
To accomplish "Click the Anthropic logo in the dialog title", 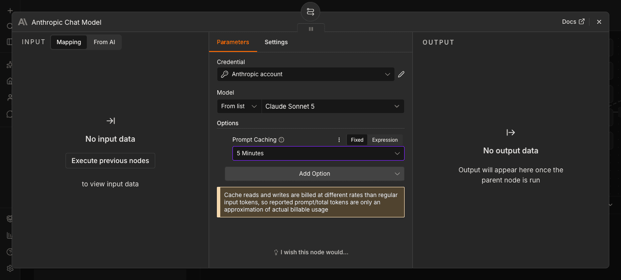I will 23,22.
